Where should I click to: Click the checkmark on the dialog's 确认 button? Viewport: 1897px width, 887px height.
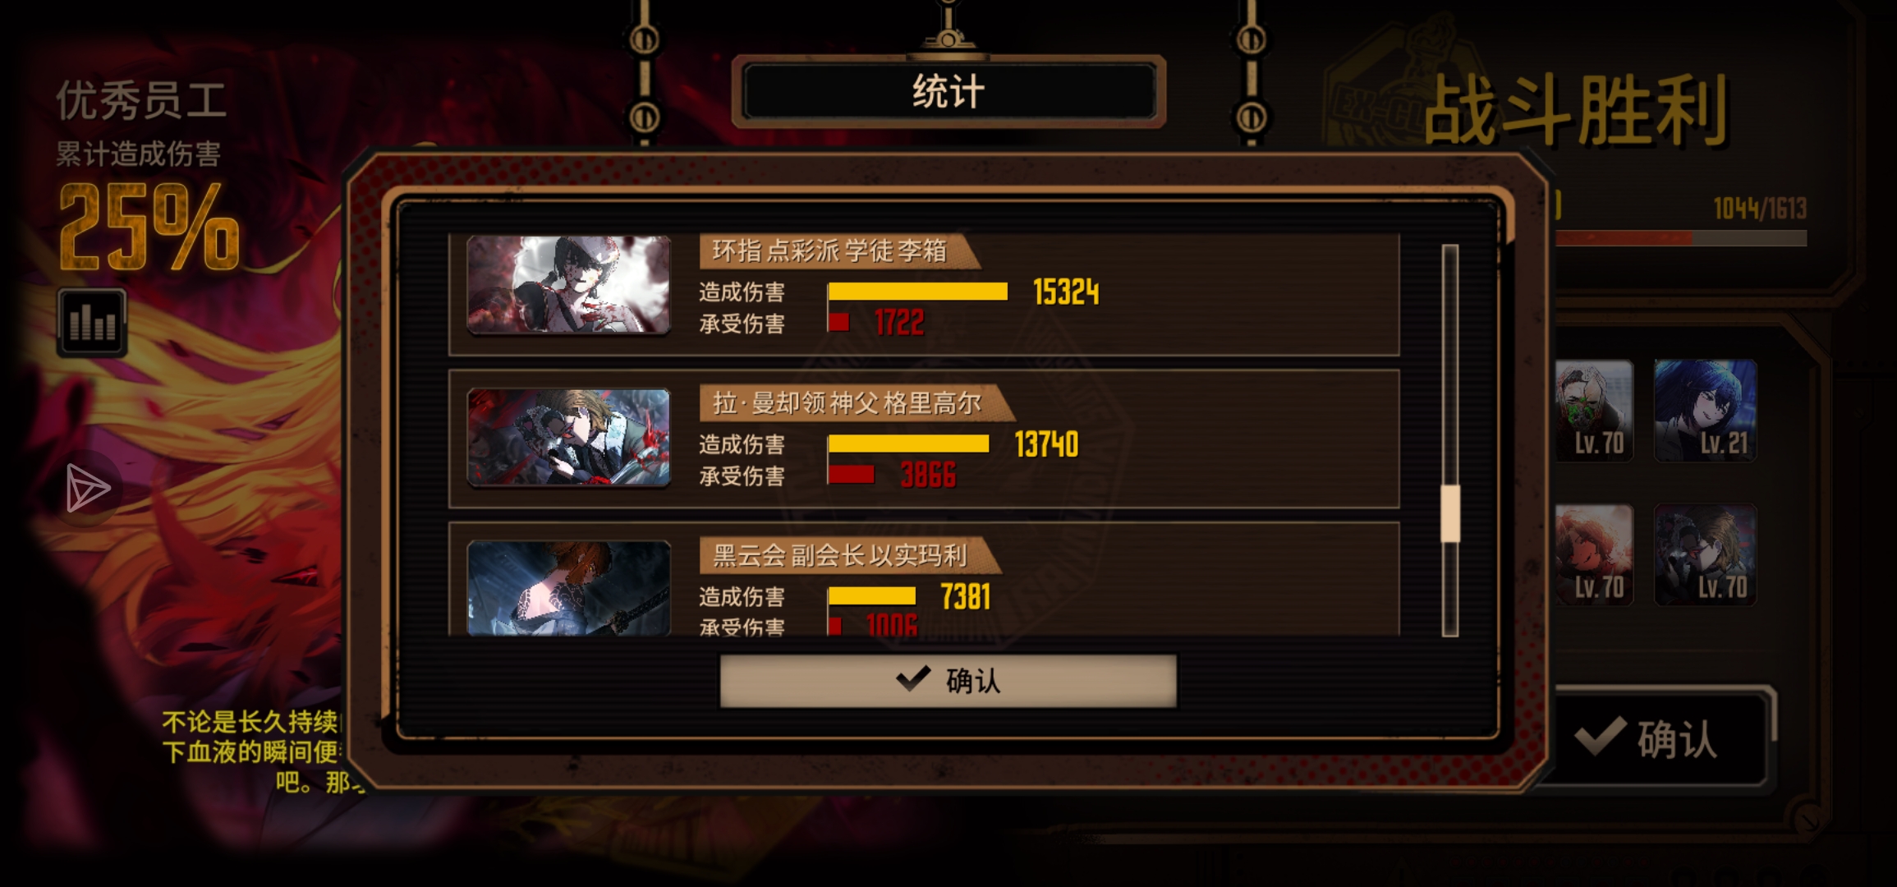point(913,678)
